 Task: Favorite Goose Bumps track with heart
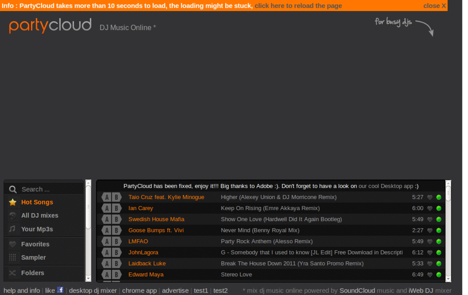pyautogui.click(x=430, y=230)
